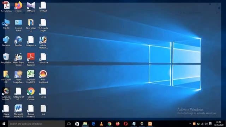226x127 pixels.
Task: Open Task View from the taskbar
Action: [x=69, y=124]
